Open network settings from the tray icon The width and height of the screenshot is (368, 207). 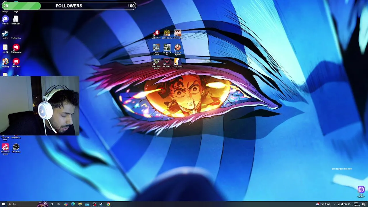[346, 204]
